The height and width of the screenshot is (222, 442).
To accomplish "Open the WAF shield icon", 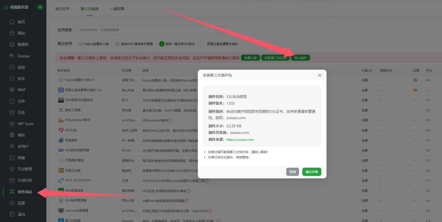I will click(12, 90).
